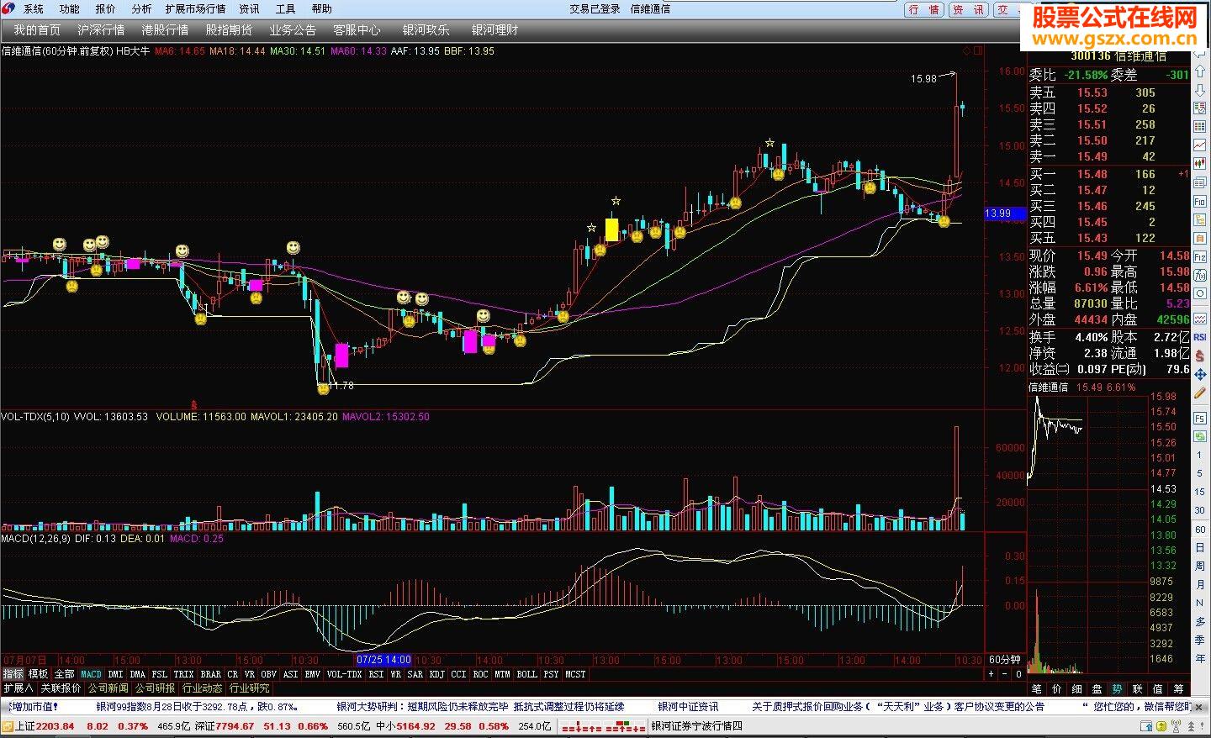1211x738 pixels.
Task: Click the RSI indicator icon in sidebar
Action: (x=1200, y=337)
